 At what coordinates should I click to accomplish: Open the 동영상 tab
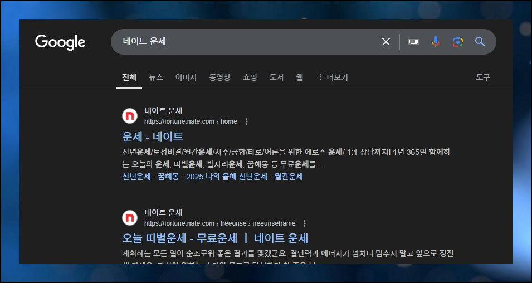(219, 77)
